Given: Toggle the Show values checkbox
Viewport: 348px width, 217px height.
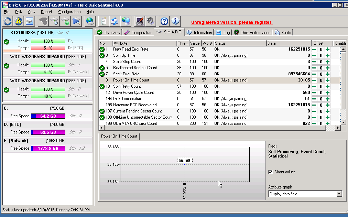Looking at the screenshot, I should pos(270,172).
